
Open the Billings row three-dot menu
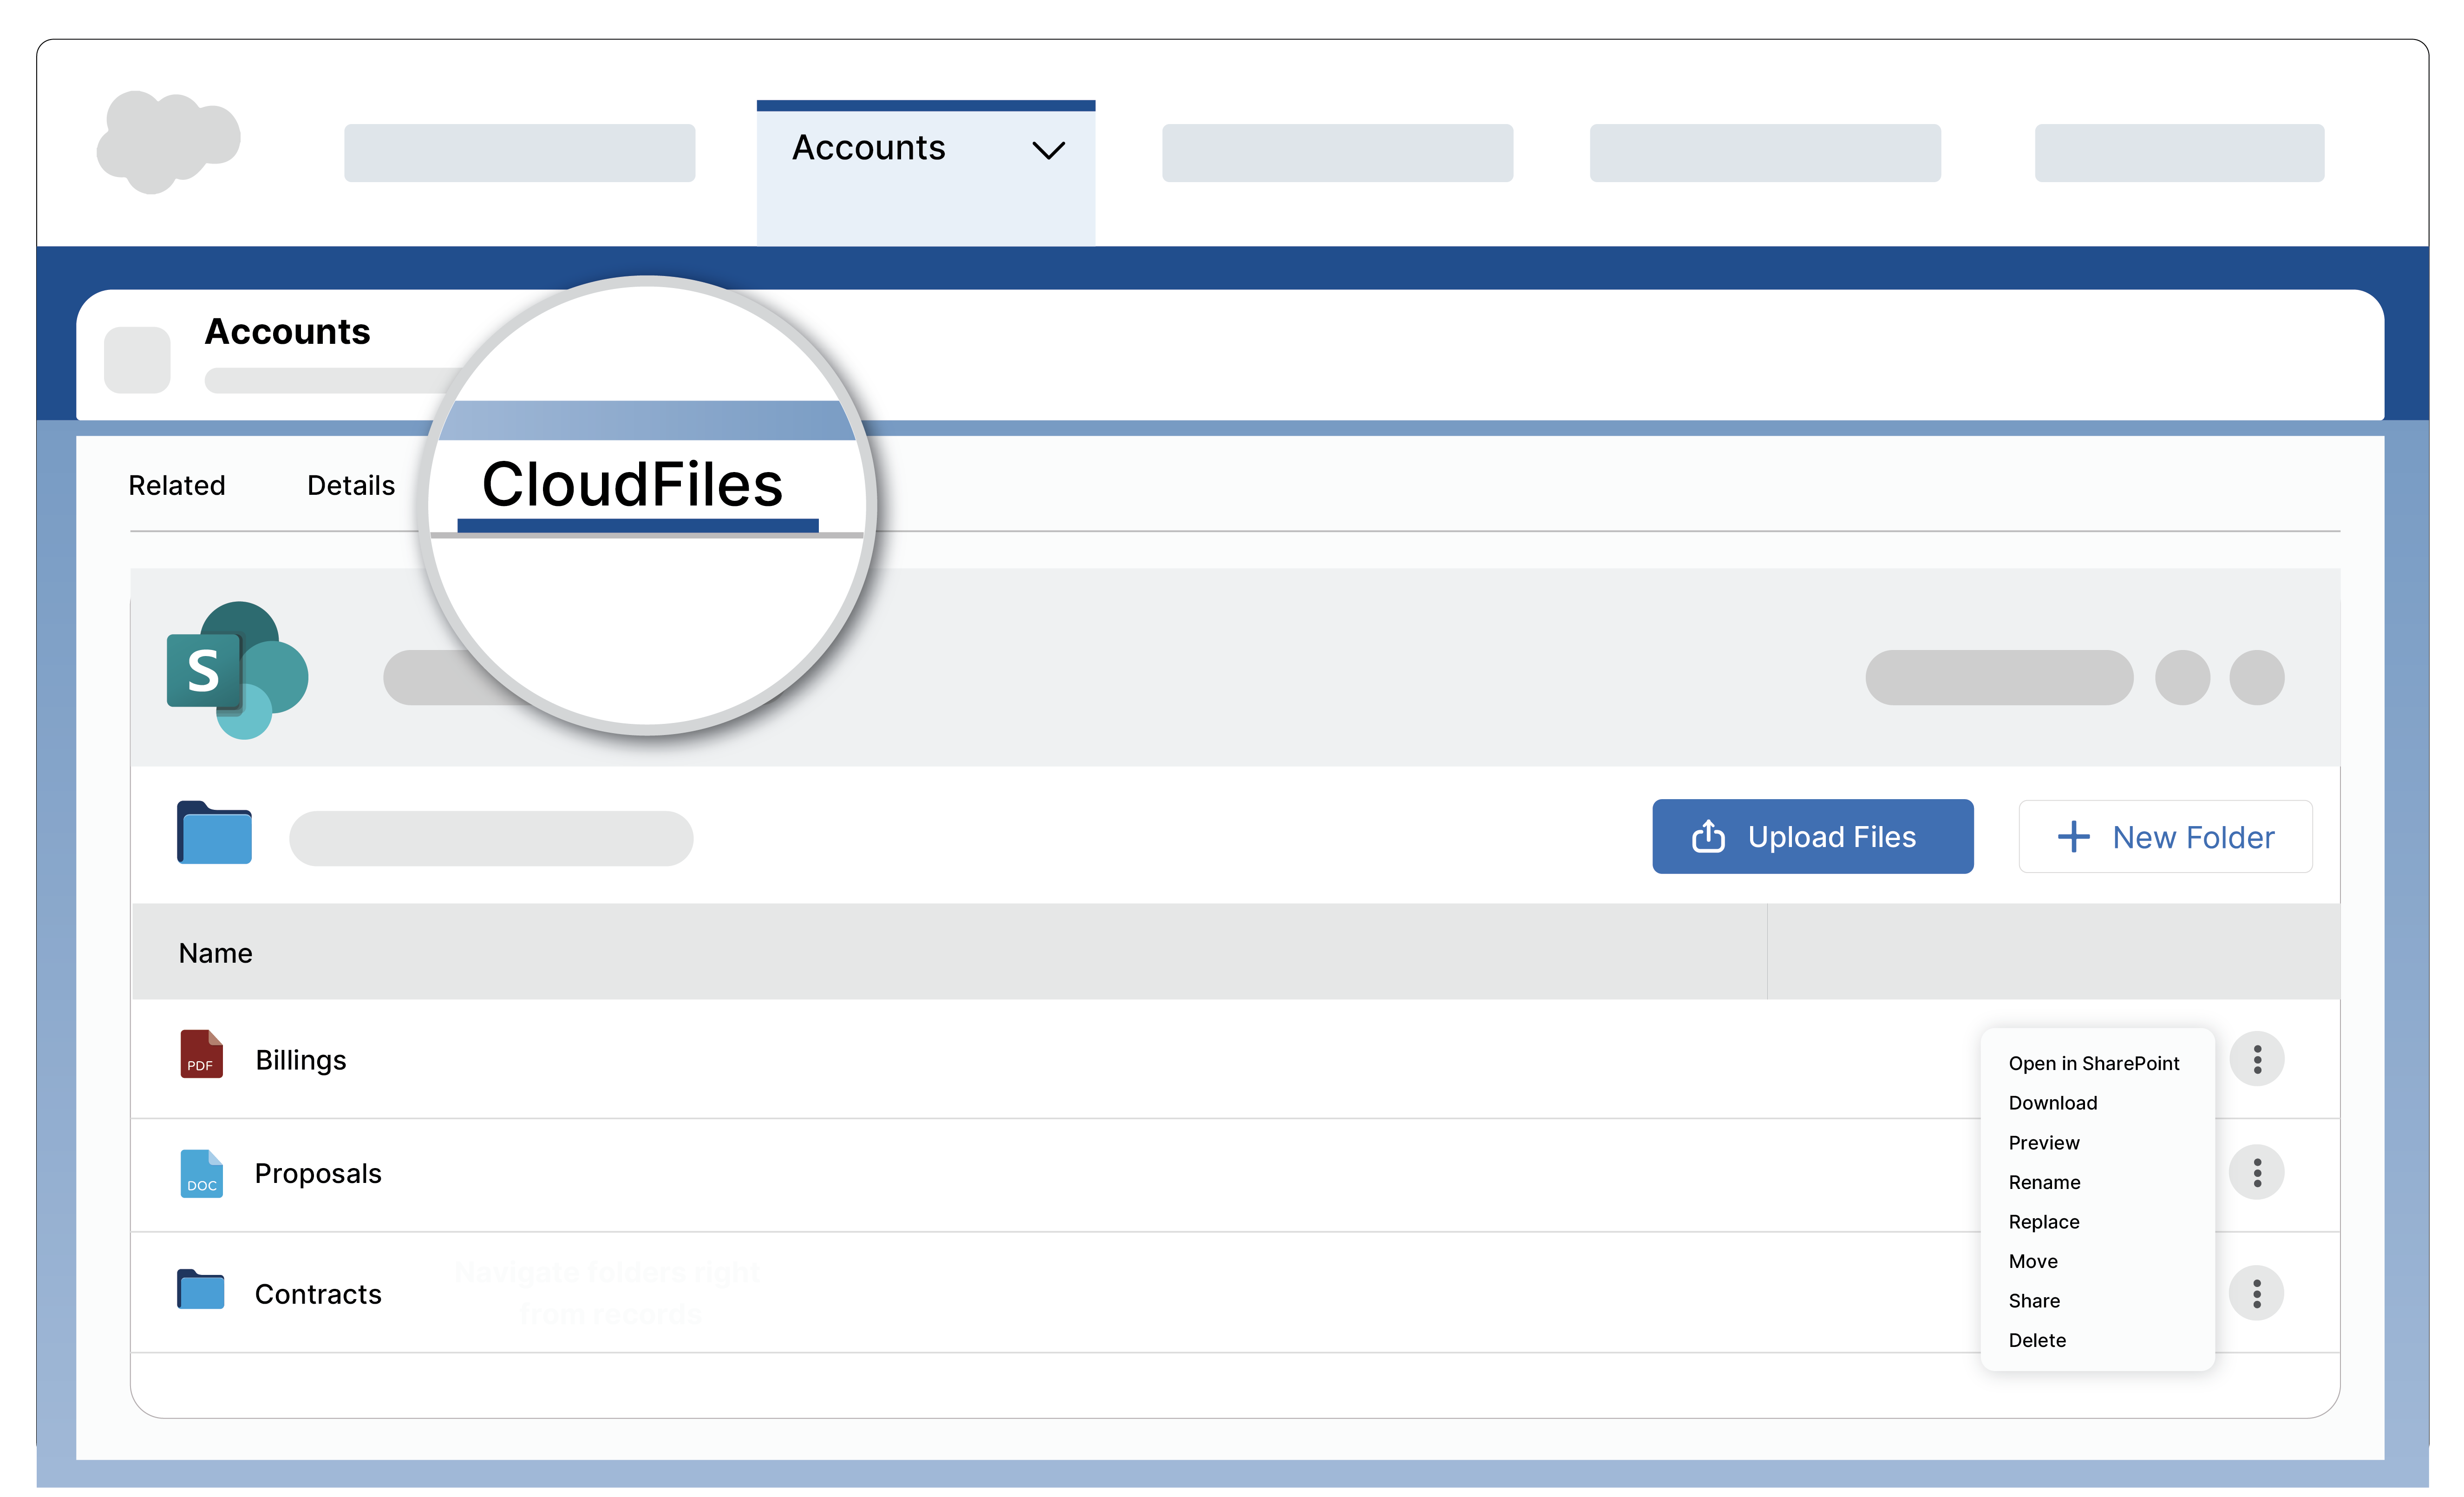pyautogui.click(x=2256, y=1059)
